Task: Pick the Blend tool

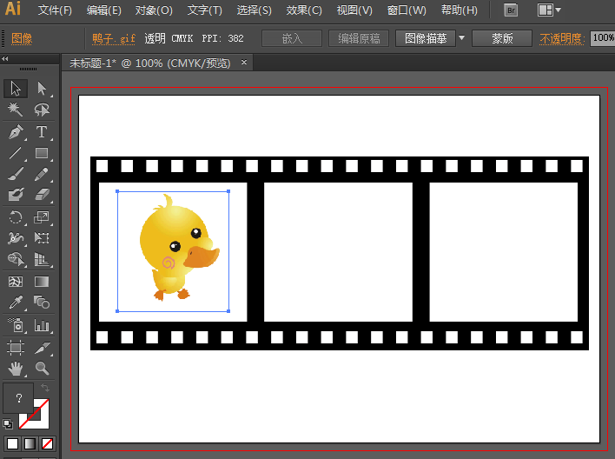Action: [42, 303]
